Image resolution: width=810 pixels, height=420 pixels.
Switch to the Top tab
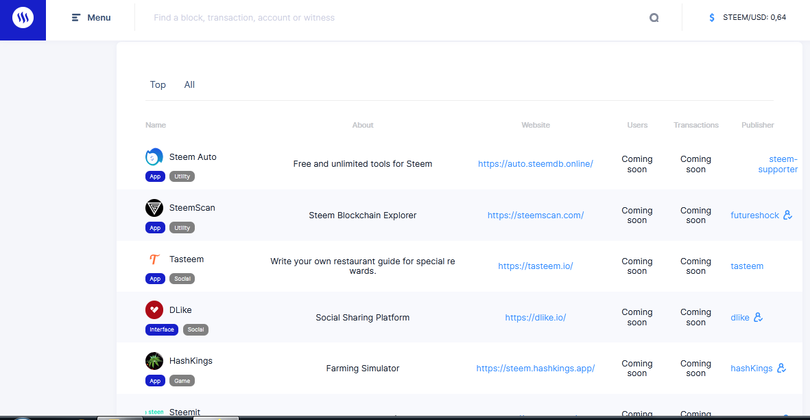[158, 84]
